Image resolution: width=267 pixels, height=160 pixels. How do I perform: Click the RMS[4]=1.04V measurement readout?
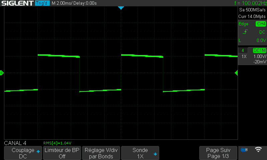57,143
